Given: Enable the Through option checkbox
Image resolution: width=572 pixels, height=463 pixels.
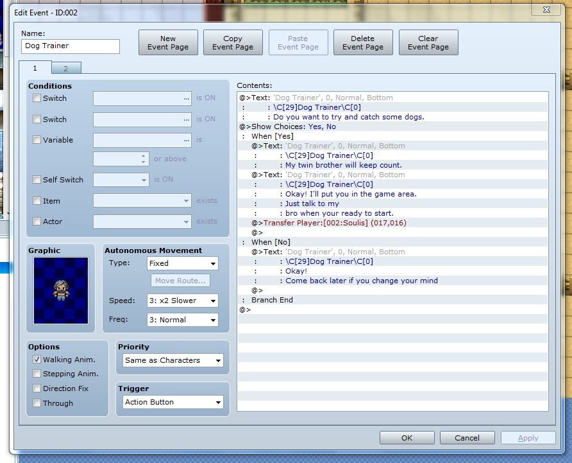Looking at the screenshot, I should click(x=37, y=403).
